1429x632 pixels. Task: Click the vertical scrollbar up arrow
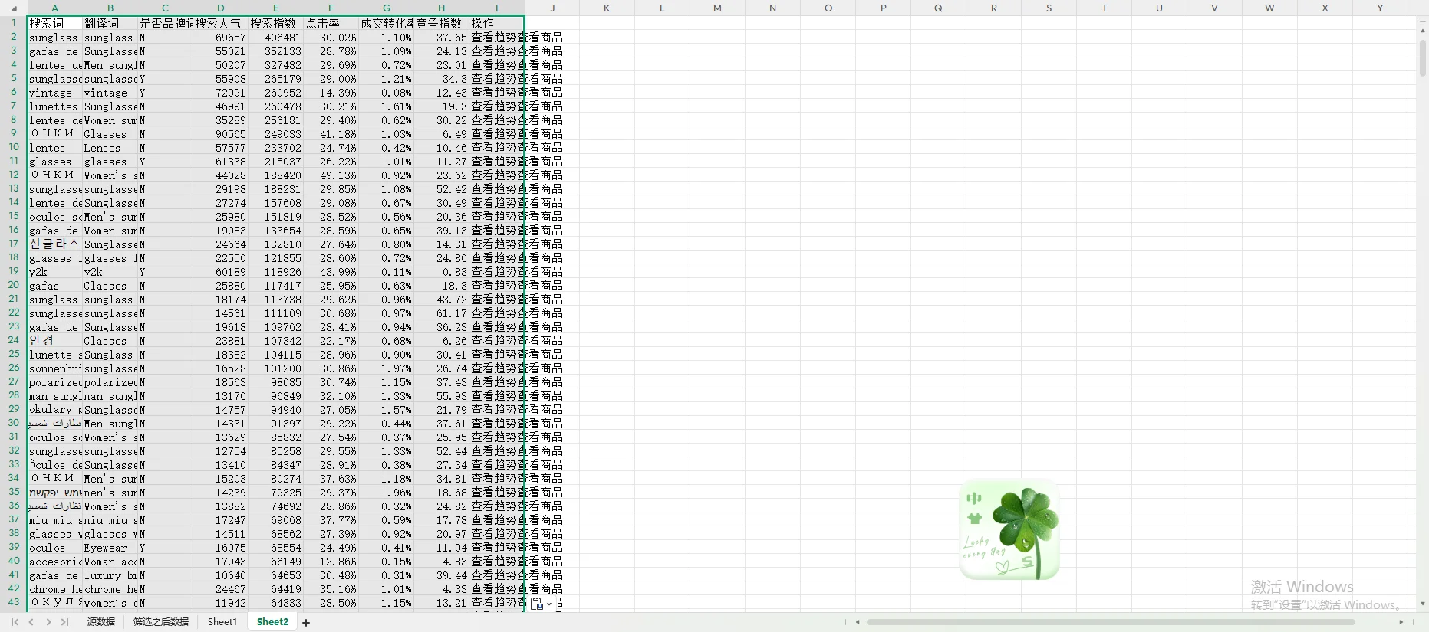[1423, 31]
